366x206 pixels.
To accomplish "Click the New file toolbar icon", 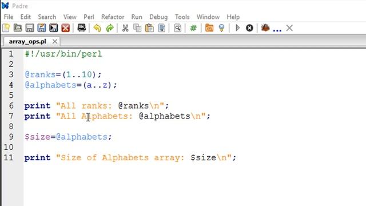I will click(6, 28).
